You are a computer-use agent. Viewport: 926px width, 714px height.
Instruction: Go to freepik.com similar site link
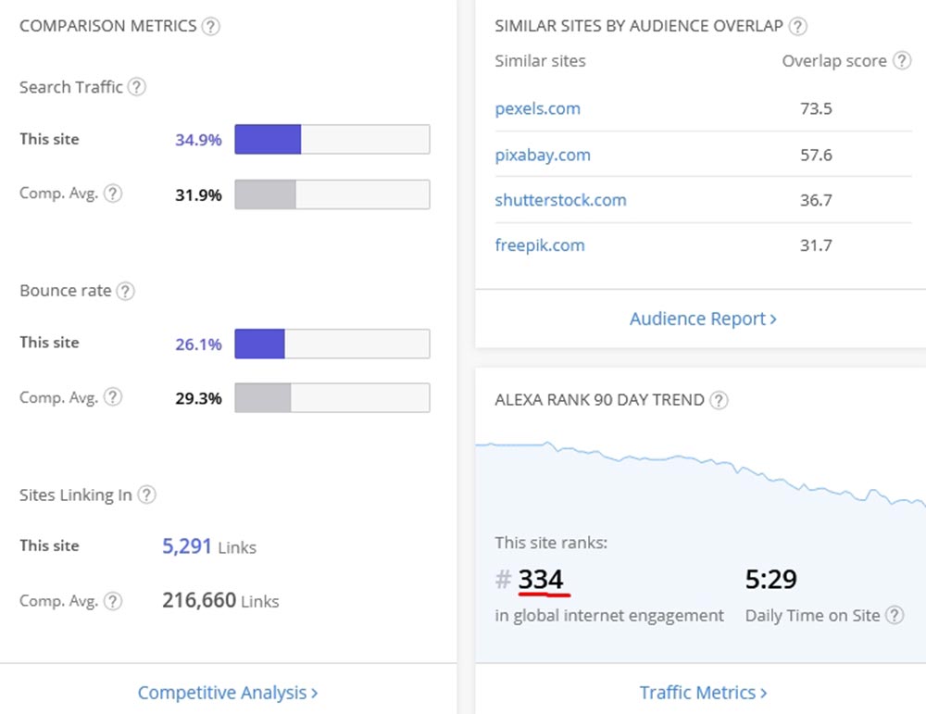pyautogui.click(x=540, y=245)
